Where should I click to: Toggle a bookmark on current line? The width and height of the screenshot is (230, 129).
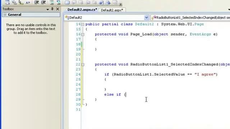67,3
